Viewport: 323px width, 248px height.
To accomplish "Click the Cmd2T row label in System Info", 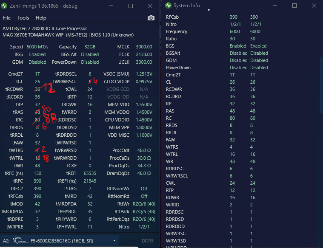I will (x=173, y=75).
